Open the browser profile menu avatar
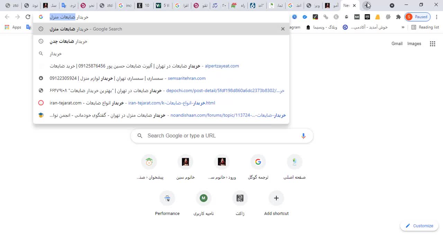Viewport: 443px width, 236px height. [409, 17]
